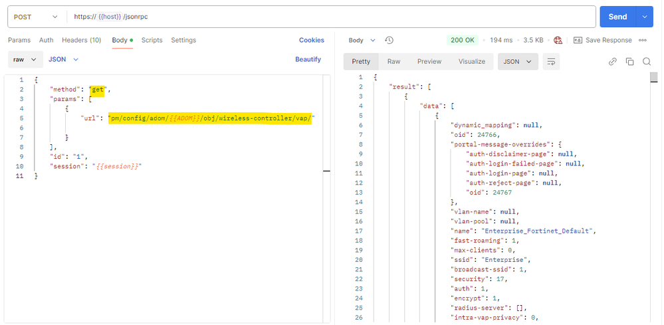Image resolution: width=664 pixels, height=325 pixels.
Task: Open the response JSON format dropdown
Action: pos(518,62)
